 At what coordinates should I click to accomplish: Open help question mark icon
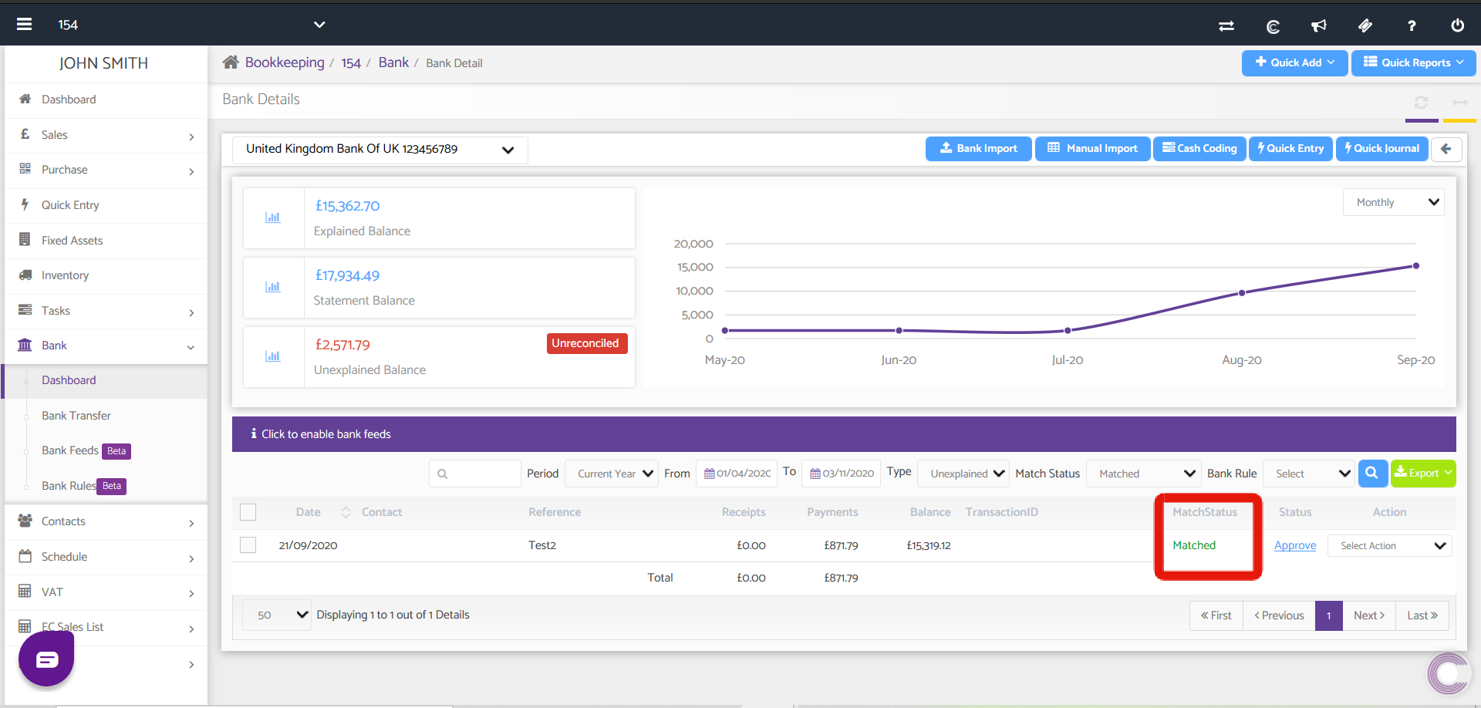(1412, 25)
